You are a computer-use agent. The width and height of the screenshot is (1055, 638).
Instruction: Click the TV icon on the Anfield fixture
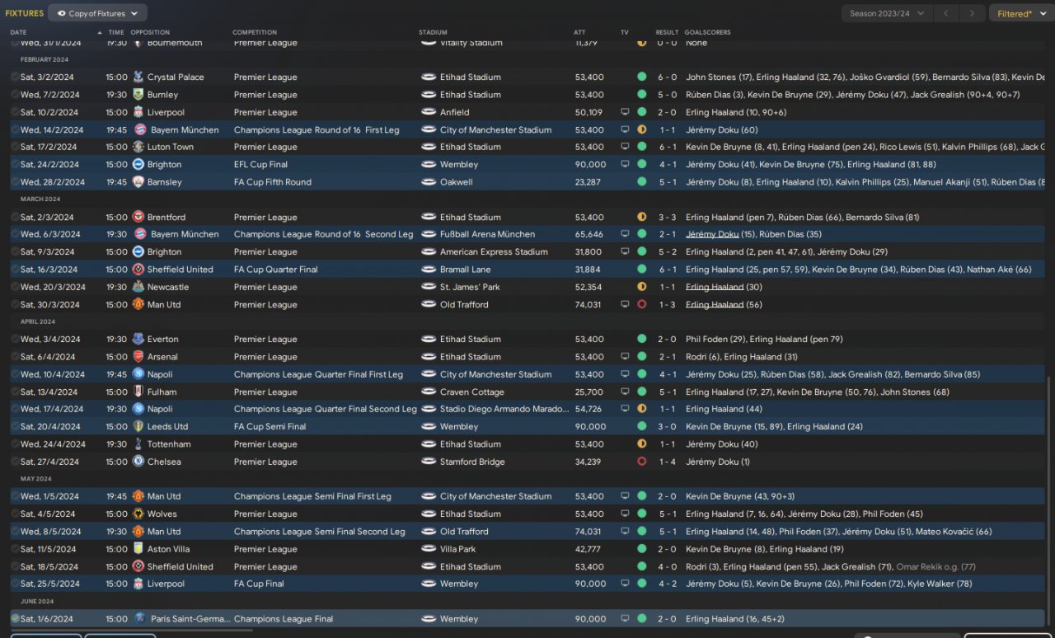625,112
